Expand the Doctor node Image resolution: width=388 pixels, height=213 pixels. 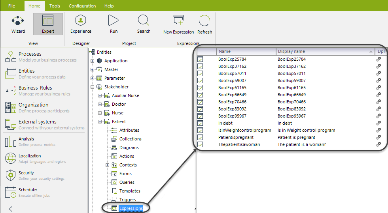point(100,104)
